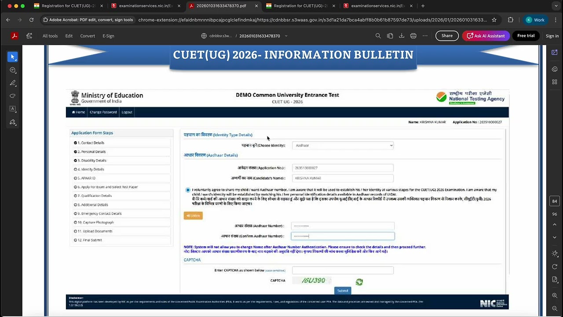
Task: Click the Free trial button
Action: click(x=526, y=36)
